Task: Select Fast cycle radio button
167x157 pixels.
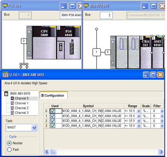Action: tap(9, 150)
